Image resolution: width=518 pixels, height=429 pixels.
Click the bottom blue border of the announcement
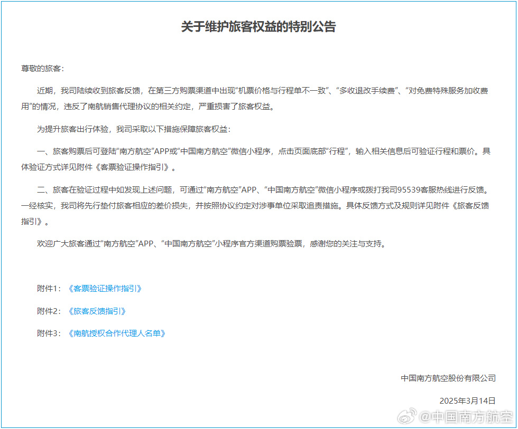[258, 427]
